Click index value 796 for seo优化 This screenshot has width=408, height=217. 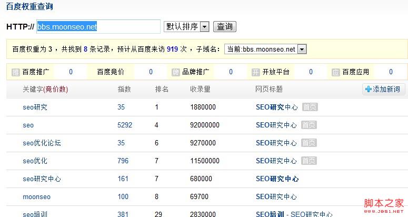123,161
